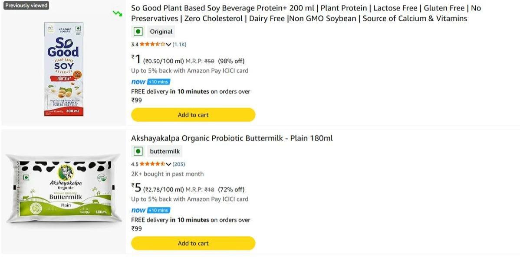
Task: Click the green arrow icon near the soy title
Action: (x=117, y=13)
